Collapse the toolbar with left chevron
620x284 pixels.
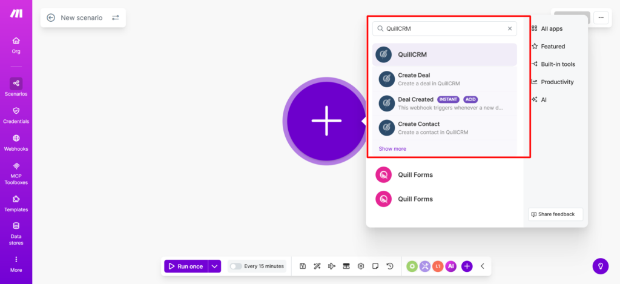(483, 266)
